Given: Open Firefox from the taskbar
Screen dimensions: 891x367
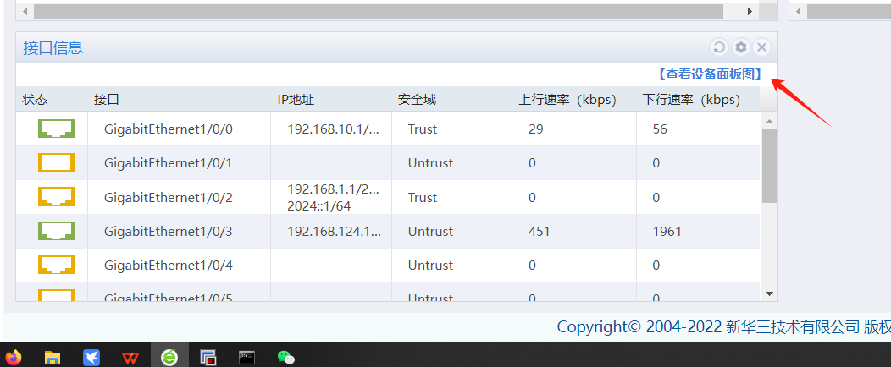Looking at the screenshot, I should (x=13, y=357).
